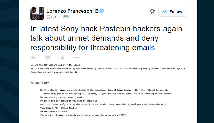
Task: Follow the @lorenzoFB account
Action: point(172,12)
